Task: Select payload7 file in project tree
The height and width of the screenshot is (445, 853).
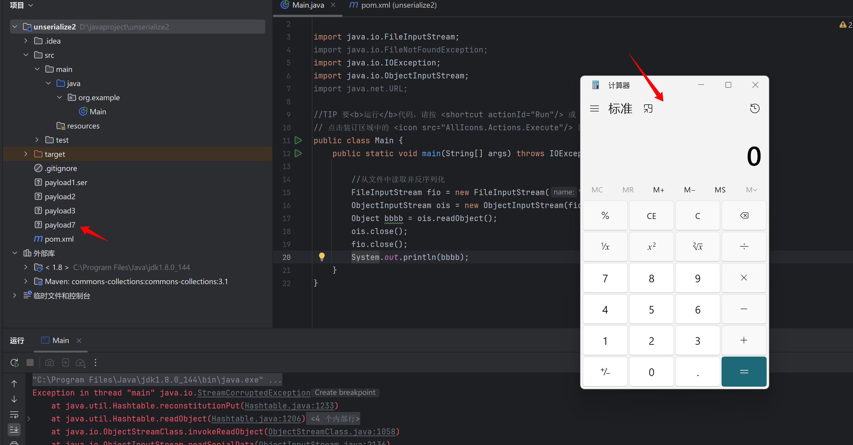Action: coord(60,225)
